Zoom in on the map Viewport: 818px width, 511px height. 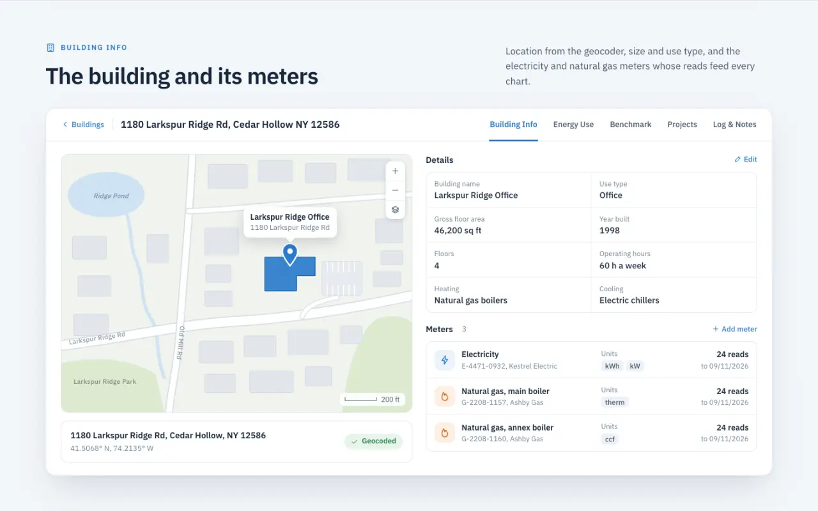pyautogui.click(x=395, y=171)
